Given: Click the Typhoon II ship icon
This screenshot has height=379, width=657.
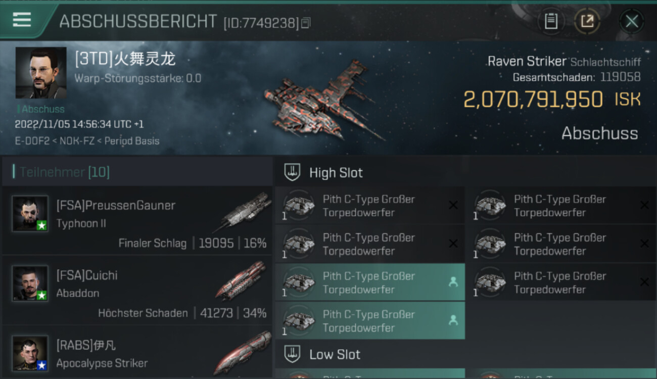Looking at the screenshot, I should [244, 212].
